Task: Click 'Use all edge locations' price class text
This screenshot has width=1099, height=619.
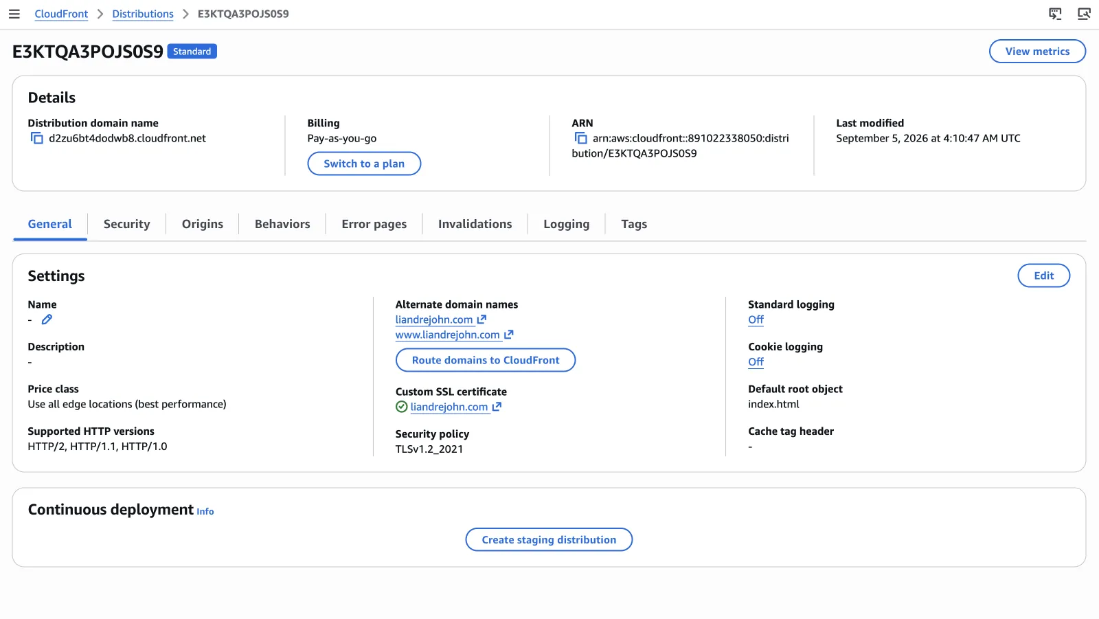Action: tap(127, 404)
